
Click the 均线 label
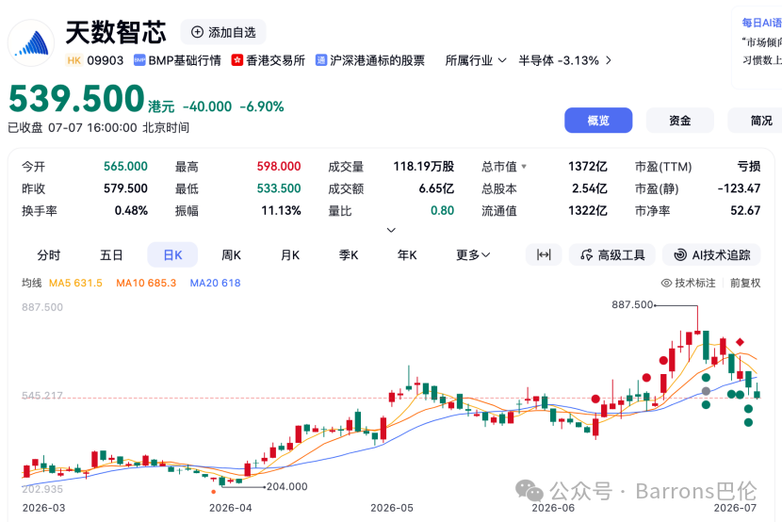31,284
